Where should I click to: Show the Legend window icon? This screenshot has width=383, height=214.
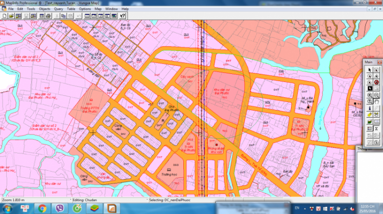tap(370, 128)
